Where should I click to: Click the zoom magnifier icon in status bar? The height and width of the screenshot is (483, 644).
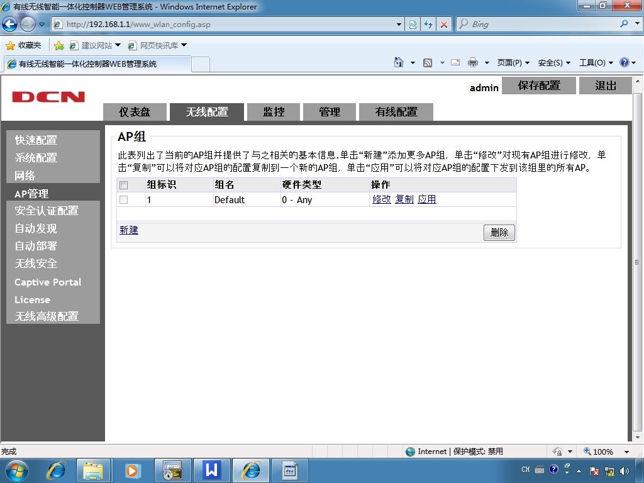coord(587,451)
